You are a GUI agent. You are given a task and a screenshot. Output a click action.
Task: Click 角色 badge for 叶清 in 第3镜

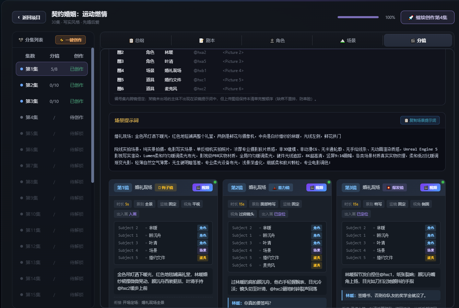(x=431, y=243)
